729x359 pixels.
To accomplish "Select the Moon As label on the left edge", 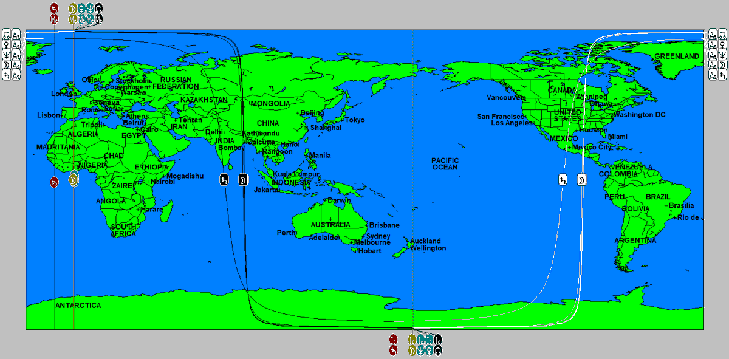I will coord(12,65).
